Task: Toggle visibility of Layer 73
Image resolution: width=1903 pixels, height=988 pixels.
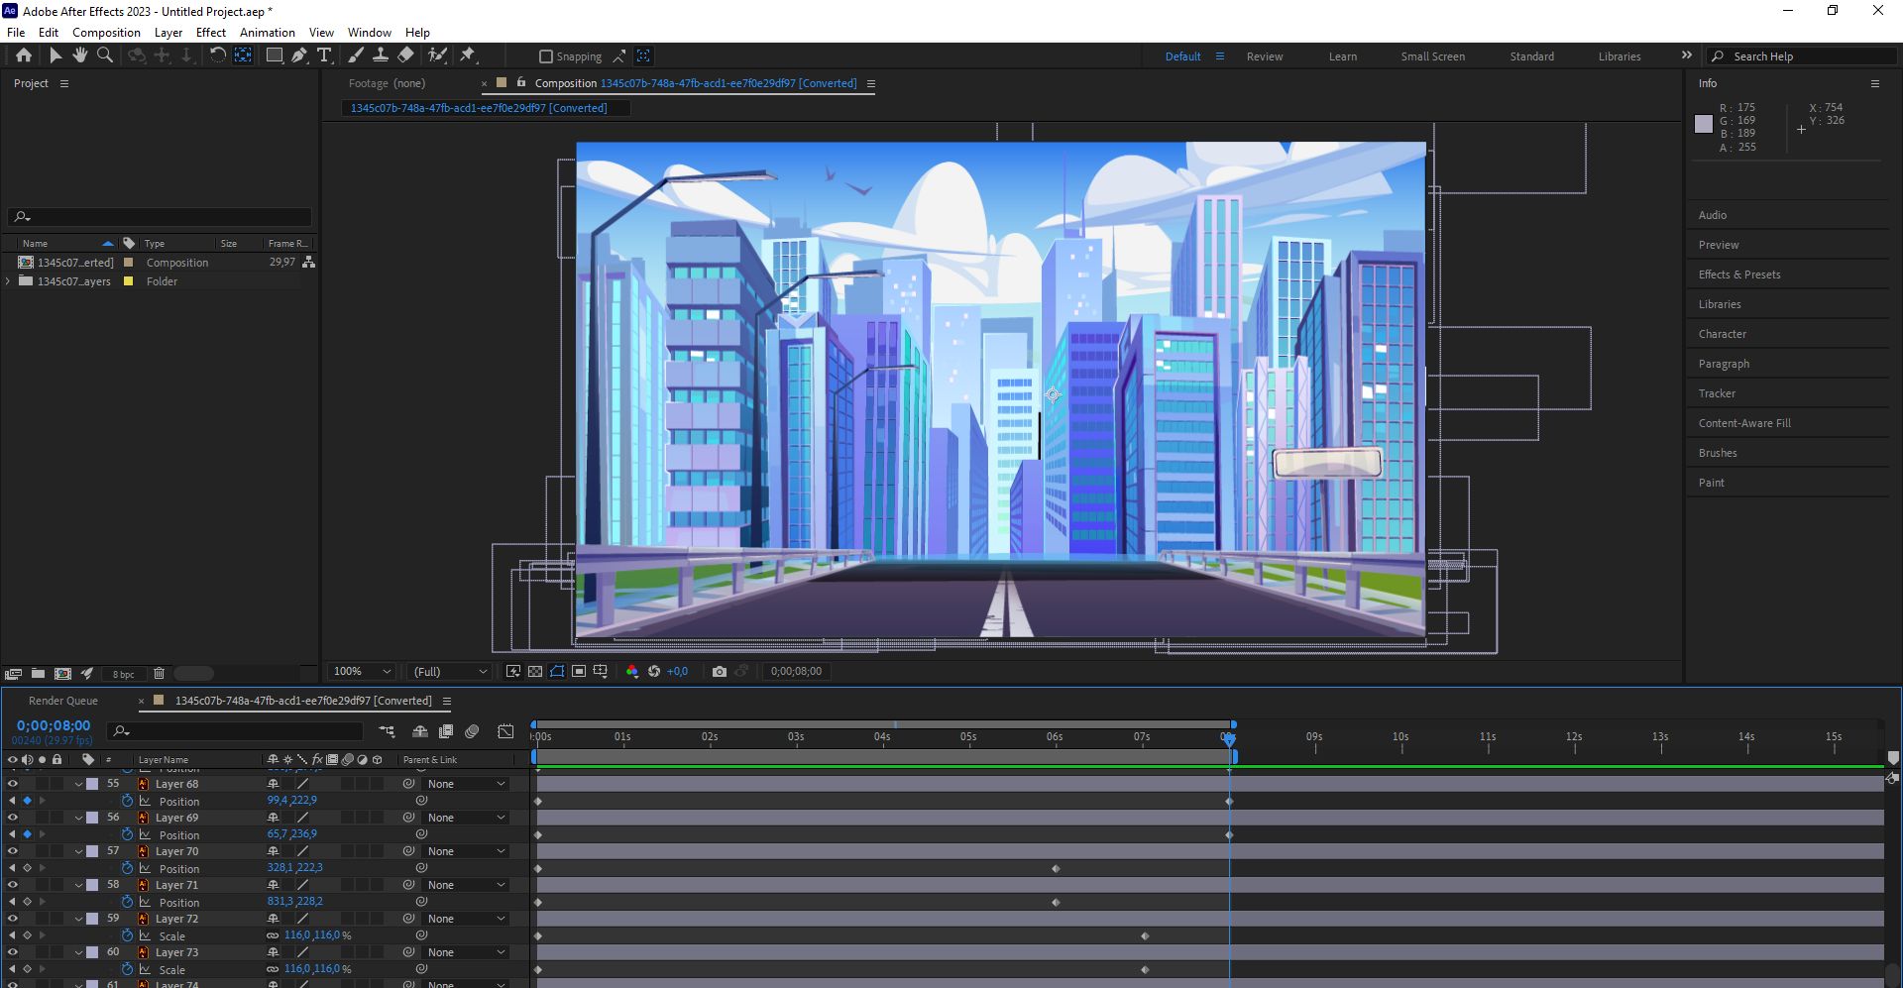Action: [12, 951]
